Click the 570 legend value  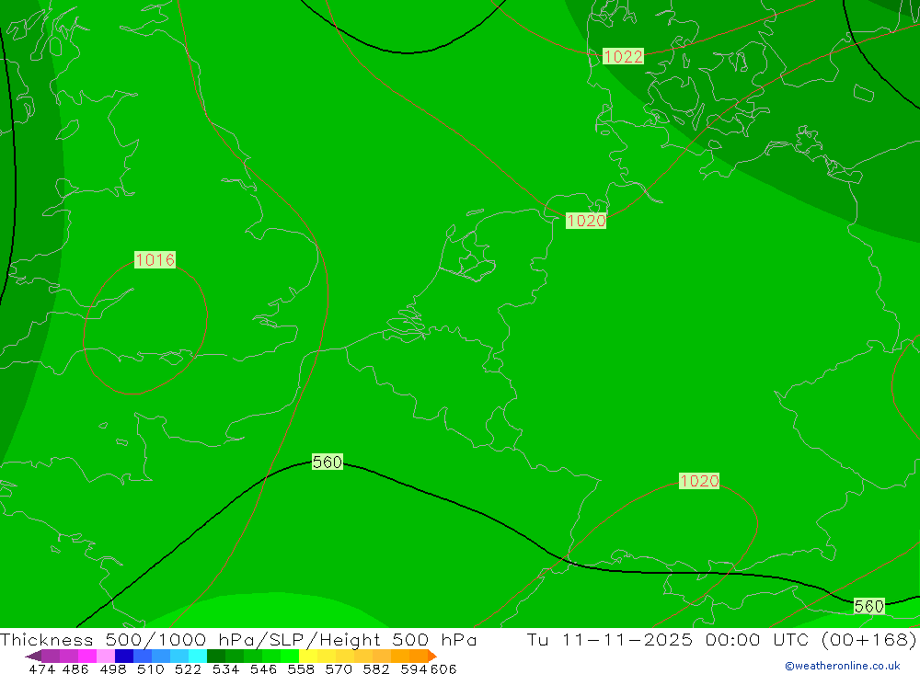pyautogui.click(x=338, y=668)
